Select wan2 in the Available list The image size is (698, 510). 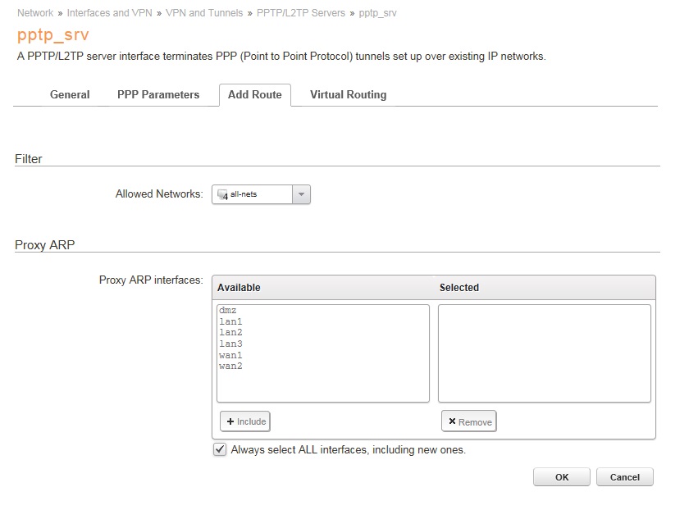pyautogui.click(x=230, y=367)
